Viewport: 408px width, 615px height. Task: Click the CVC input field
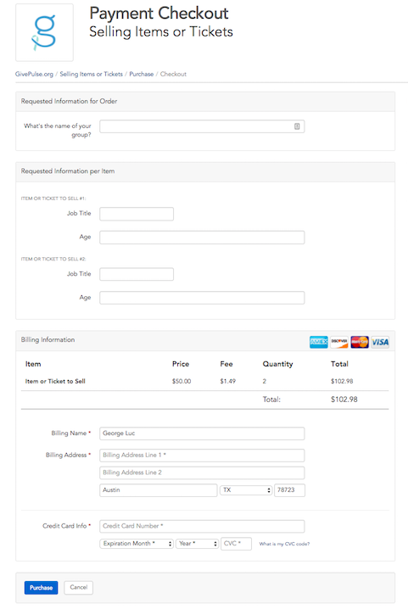tap(236, 544)
